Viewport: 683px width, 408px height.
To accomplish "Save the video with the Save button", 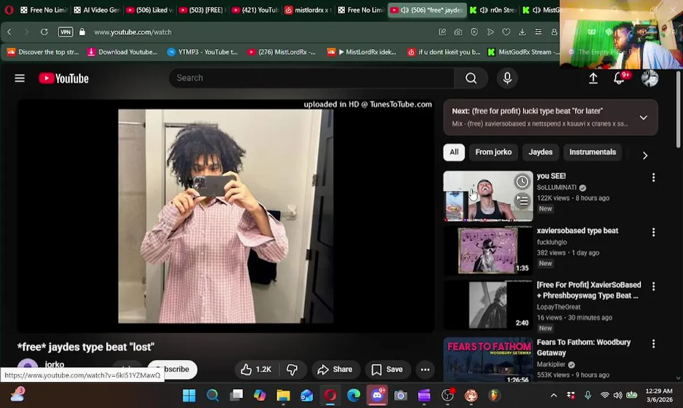I will [x=387, y=369].
